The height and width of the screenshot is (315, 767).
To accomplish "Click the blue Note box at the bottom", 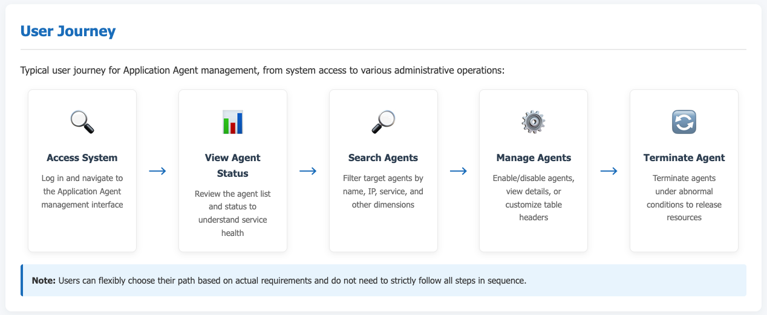I will coord(383,280).
